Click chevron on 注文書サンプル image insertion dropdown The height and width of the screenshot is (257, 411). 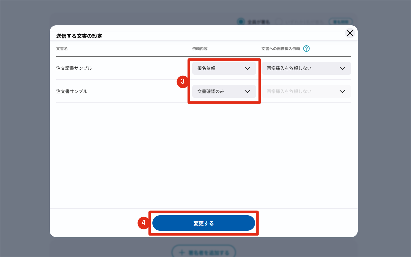pyautogui.click(x=342, y=91)
